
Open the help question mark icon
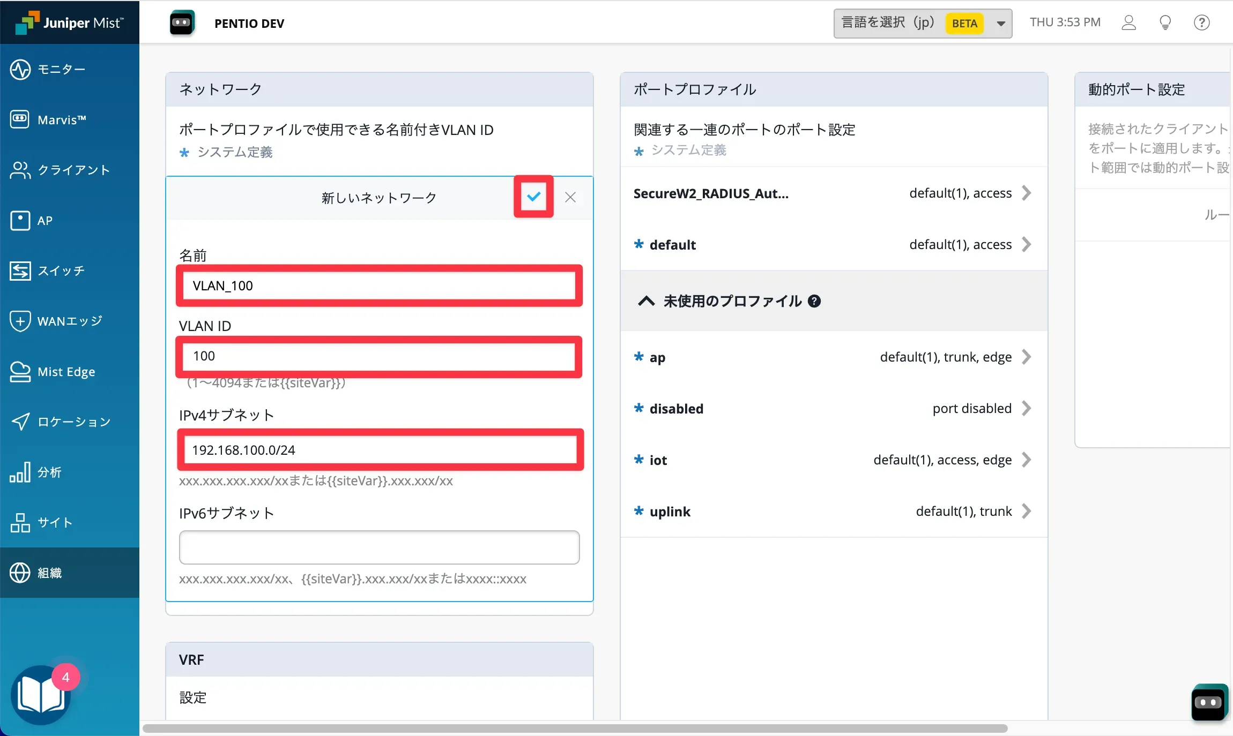(1201, 22)
